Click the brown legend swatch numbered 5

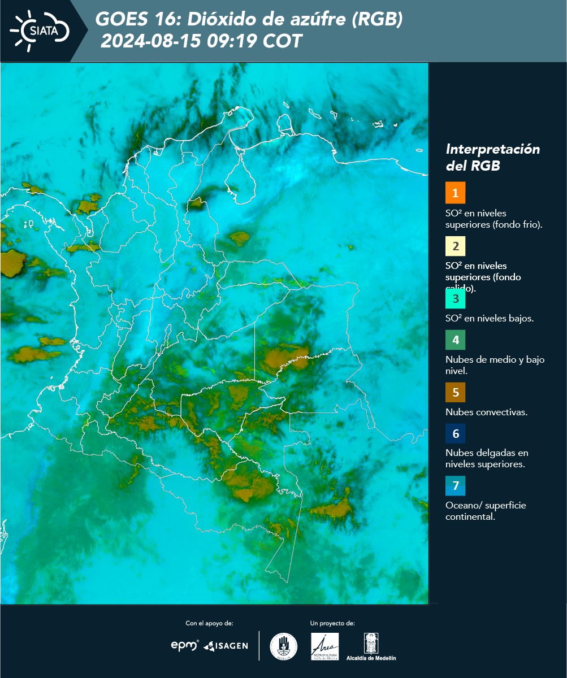click(455, 392)
